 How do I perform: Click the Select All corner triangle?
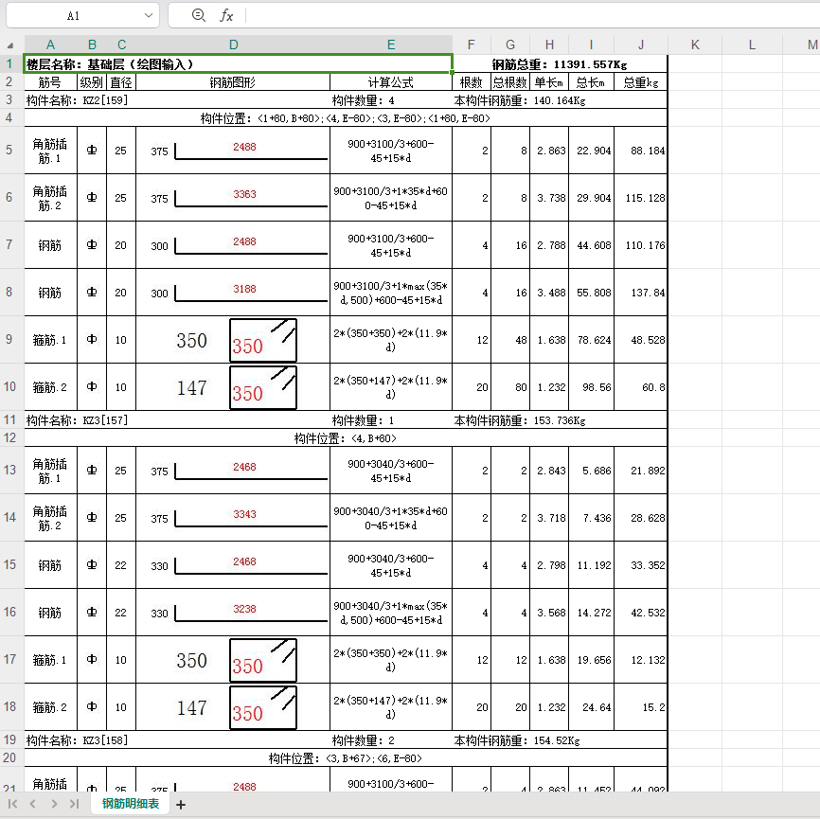[x=9, y=45]
